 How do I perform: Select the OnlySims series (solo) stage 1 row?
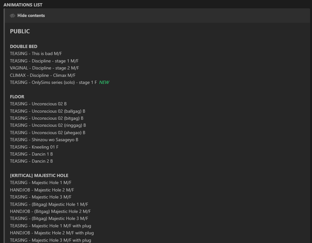click(53, 82)
